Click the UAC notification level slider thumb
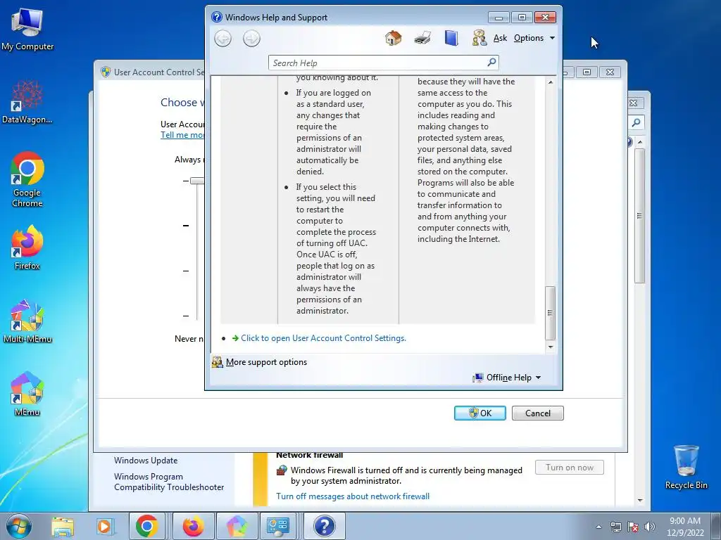 (x=198, y=181)
